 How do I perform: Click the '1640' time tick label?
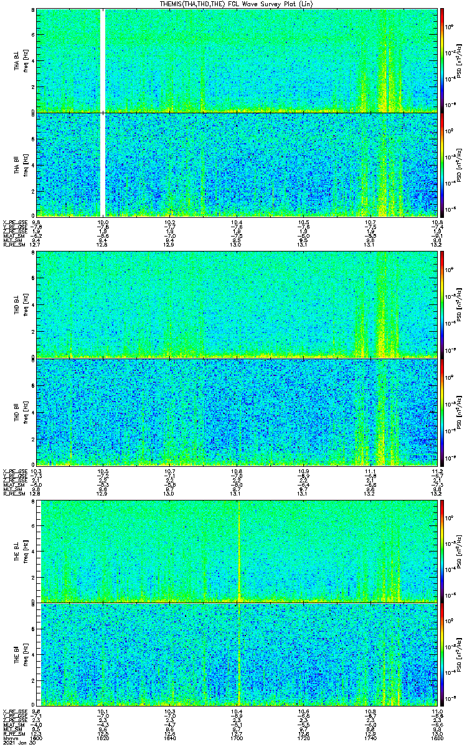(x=170, y=738)
